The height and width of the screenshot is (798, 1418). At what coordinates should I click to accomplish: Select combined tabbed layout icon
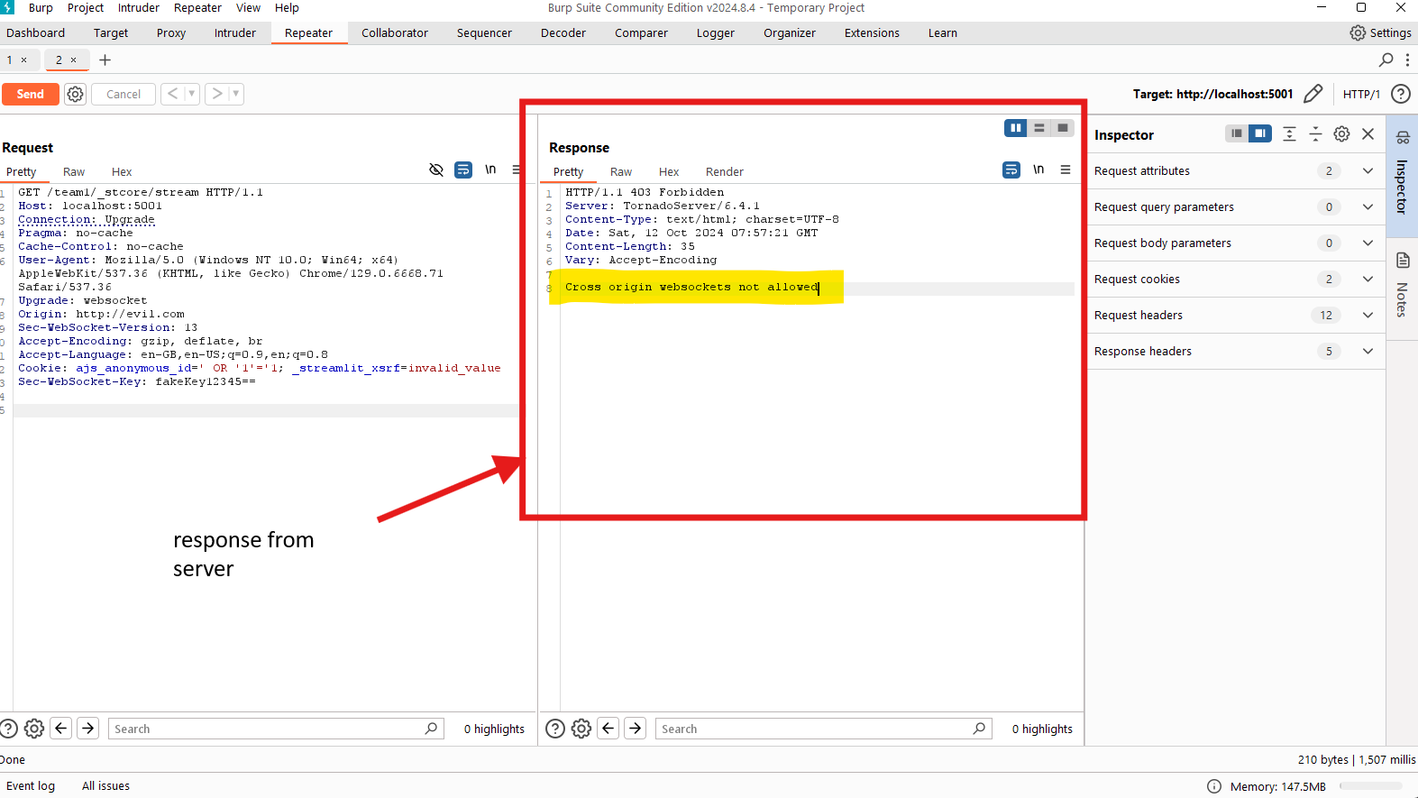coord(1063,128)
